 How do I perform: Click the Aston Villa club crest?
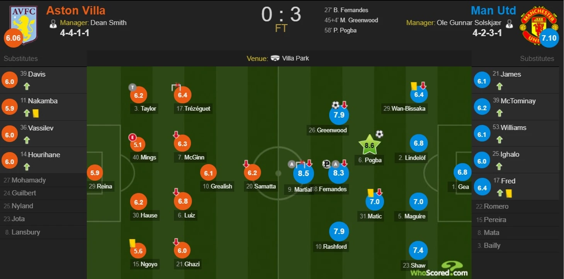24,24
